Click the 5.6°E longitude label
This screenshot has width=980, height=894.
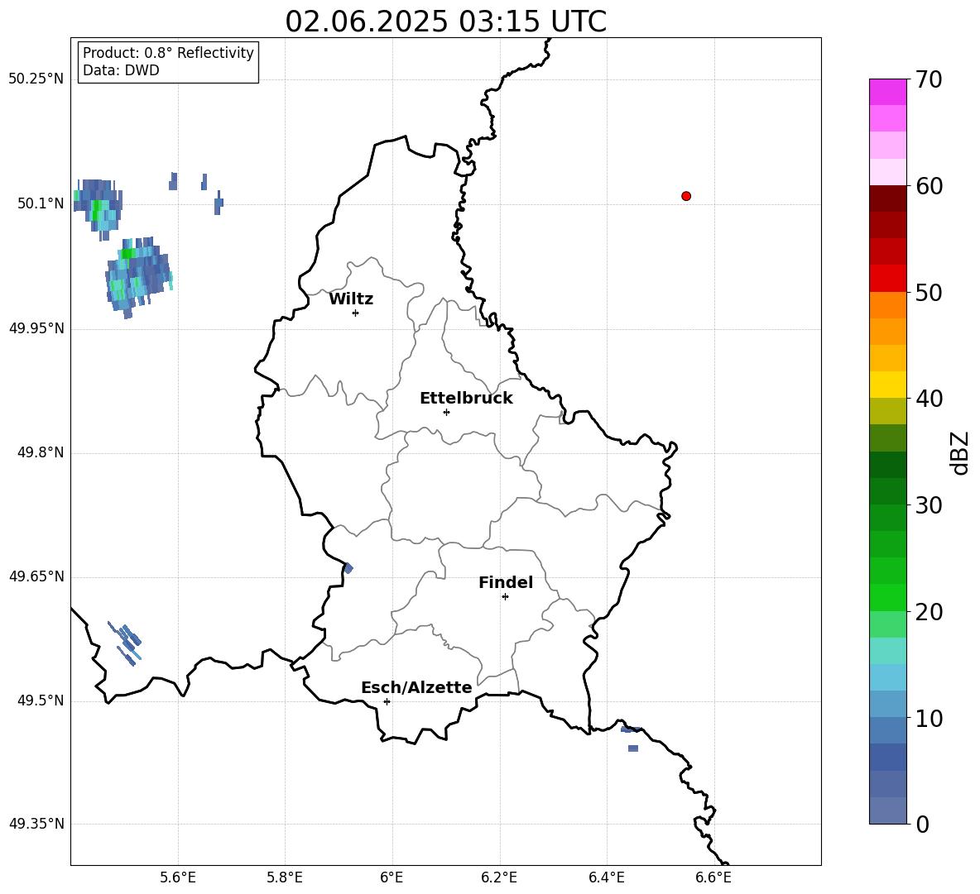(178, 877)
